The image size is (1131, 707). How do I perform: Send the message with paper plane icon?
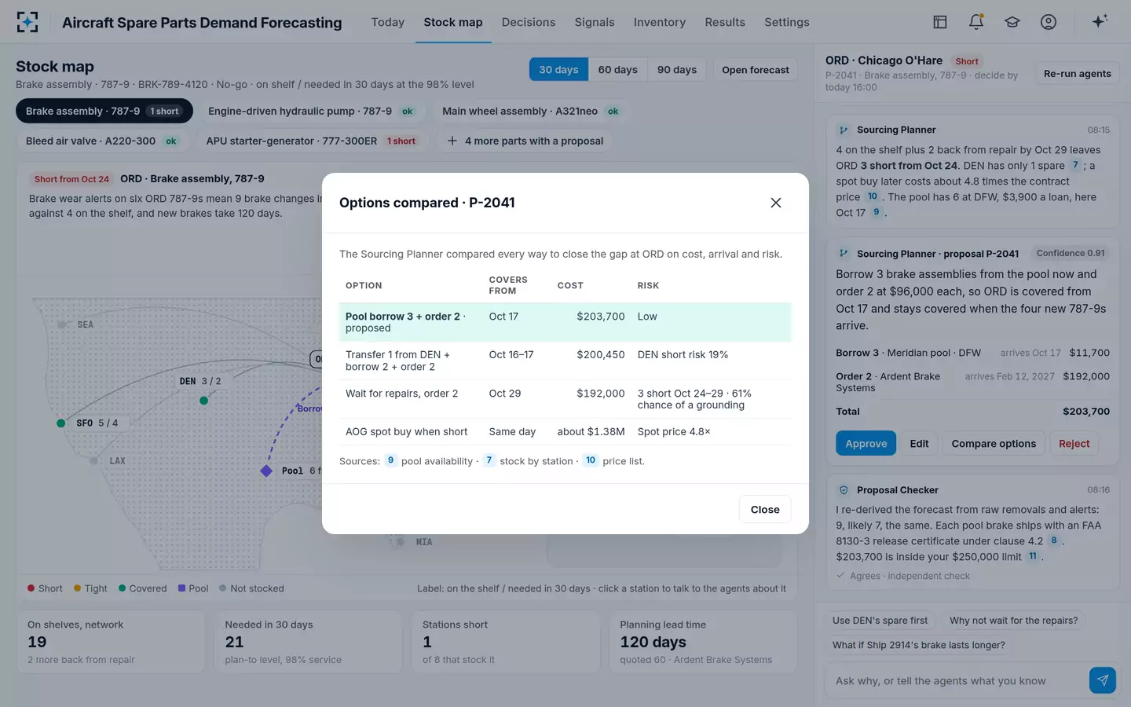[x=1103, y=680]
